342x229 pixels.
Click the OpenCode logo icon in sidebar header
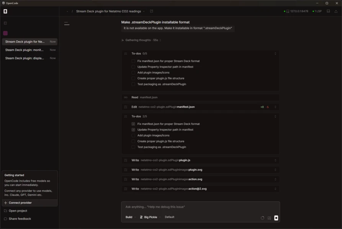pyautogui.click(x=5, y=11)
